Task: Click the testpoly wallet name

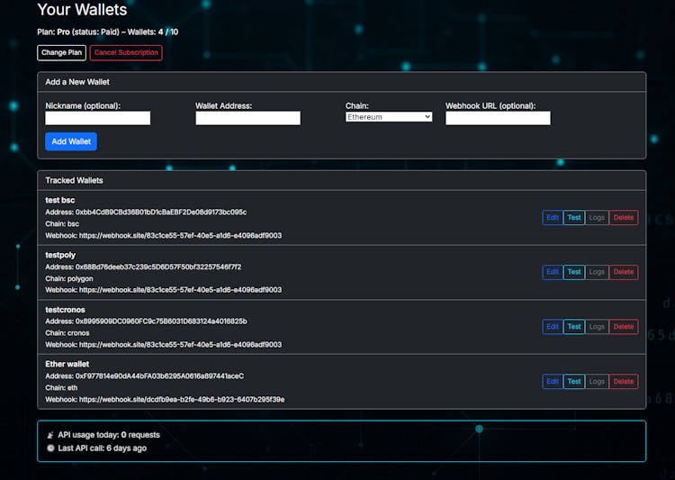Action: coord(60,255)
